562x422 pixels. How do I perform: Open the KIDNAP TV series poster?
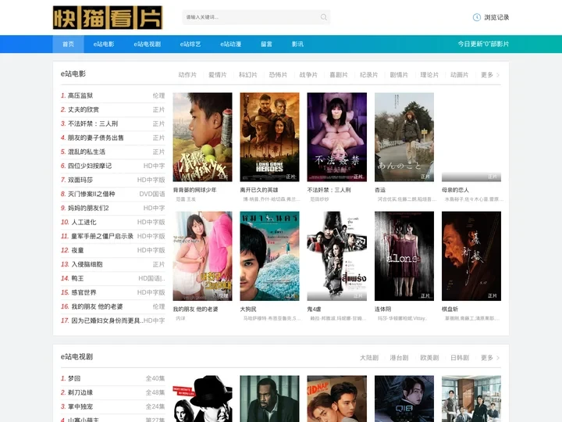pyautogui.click(x=337, y=399)
